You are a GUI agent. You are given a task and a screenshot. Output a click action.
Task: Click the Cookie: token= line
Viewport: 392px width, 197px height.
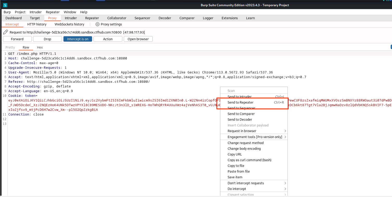(x=23, y=96)
